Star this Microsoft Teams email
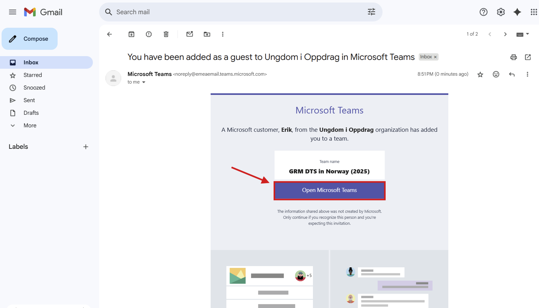 tap(480, 74)
